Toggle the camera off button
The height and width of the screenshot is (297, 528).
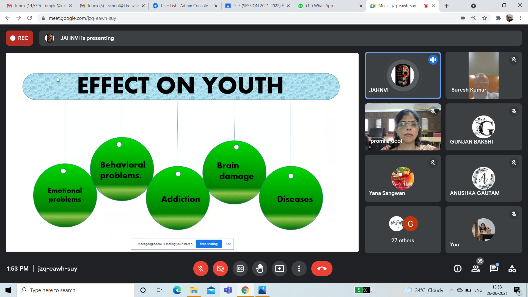click(x=220, y=268)
